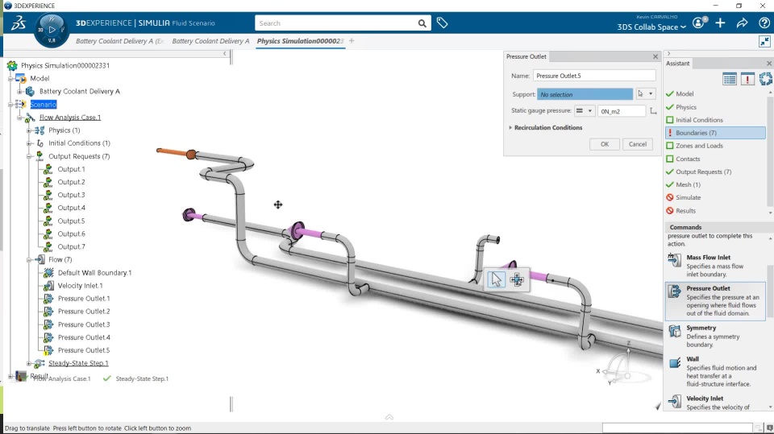The image size is (774, 434).
Task: Select Simulate in Assistant list
Action: [688, 197]
